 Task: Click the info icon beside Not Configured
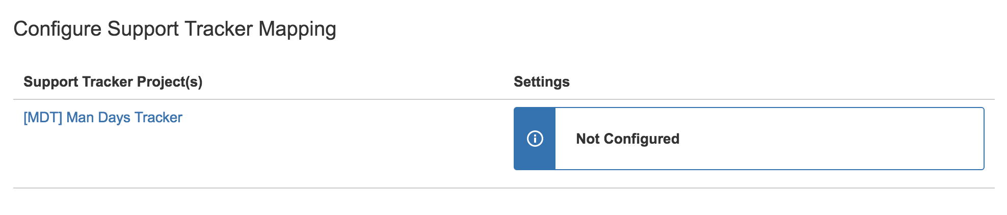pos(535,139)
